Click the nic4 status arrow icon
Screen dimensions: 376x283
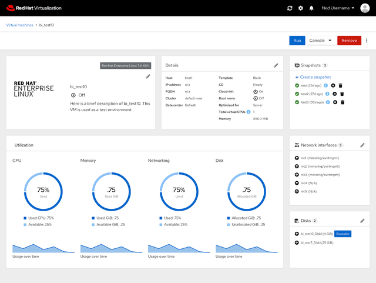tap(297, 183)
